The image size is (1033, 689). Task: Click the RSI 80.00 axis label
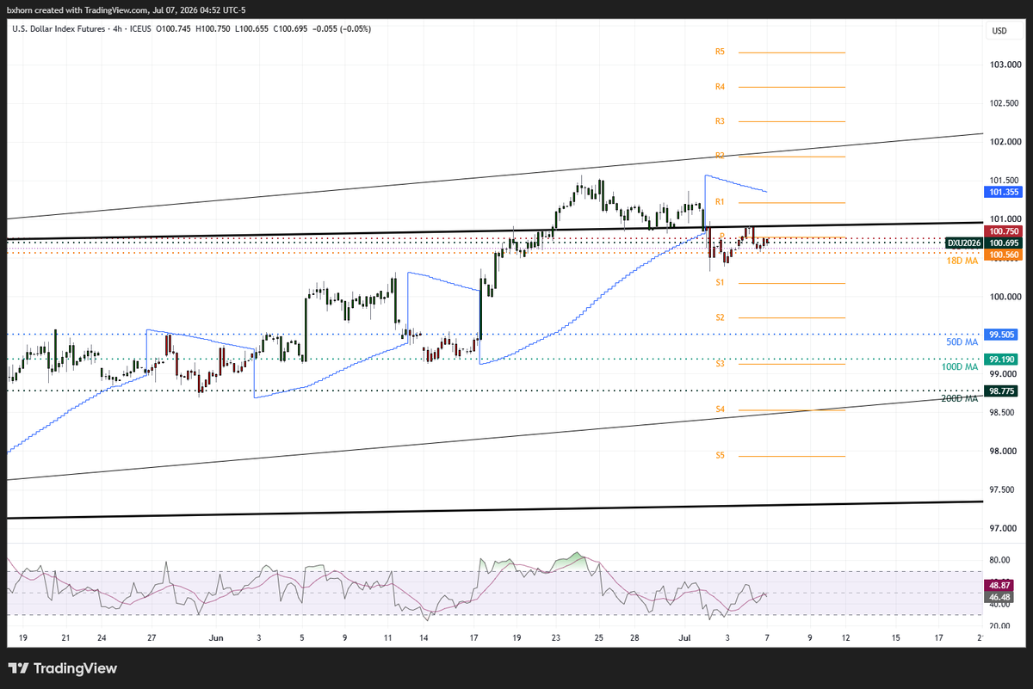pos(999,560)
